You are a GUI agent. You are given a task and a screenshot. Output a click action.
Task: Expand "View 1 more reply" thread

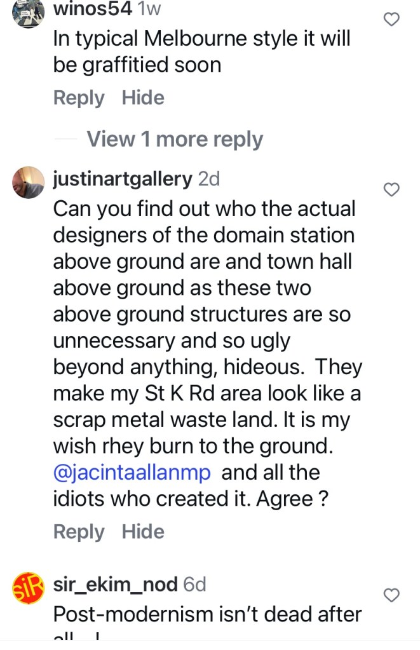tap(174, 139)
